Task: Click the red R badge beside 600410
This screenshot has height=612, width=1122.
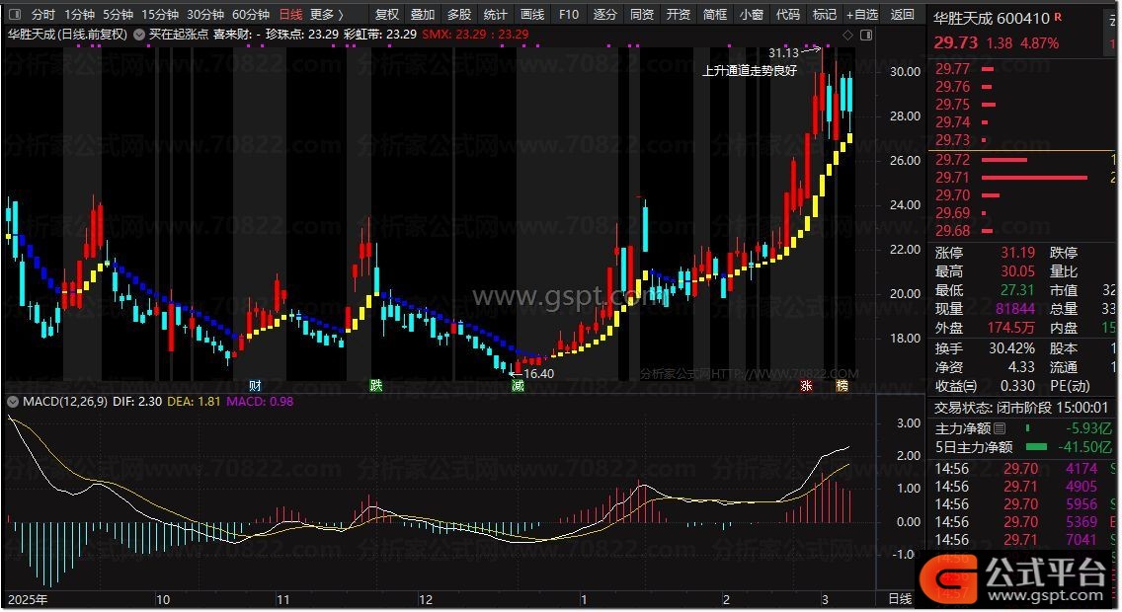Action: 1059,17
